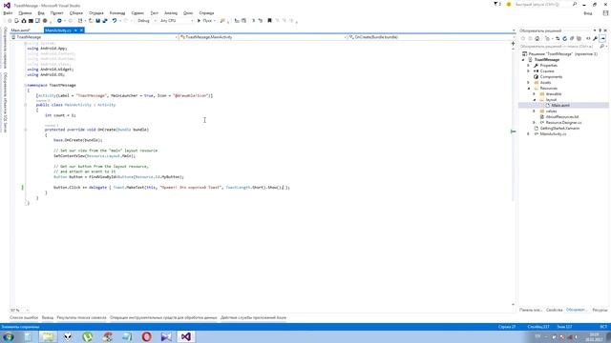Expand the drawable folder node
Screen dimensions: 611x343
coord(535,93)
